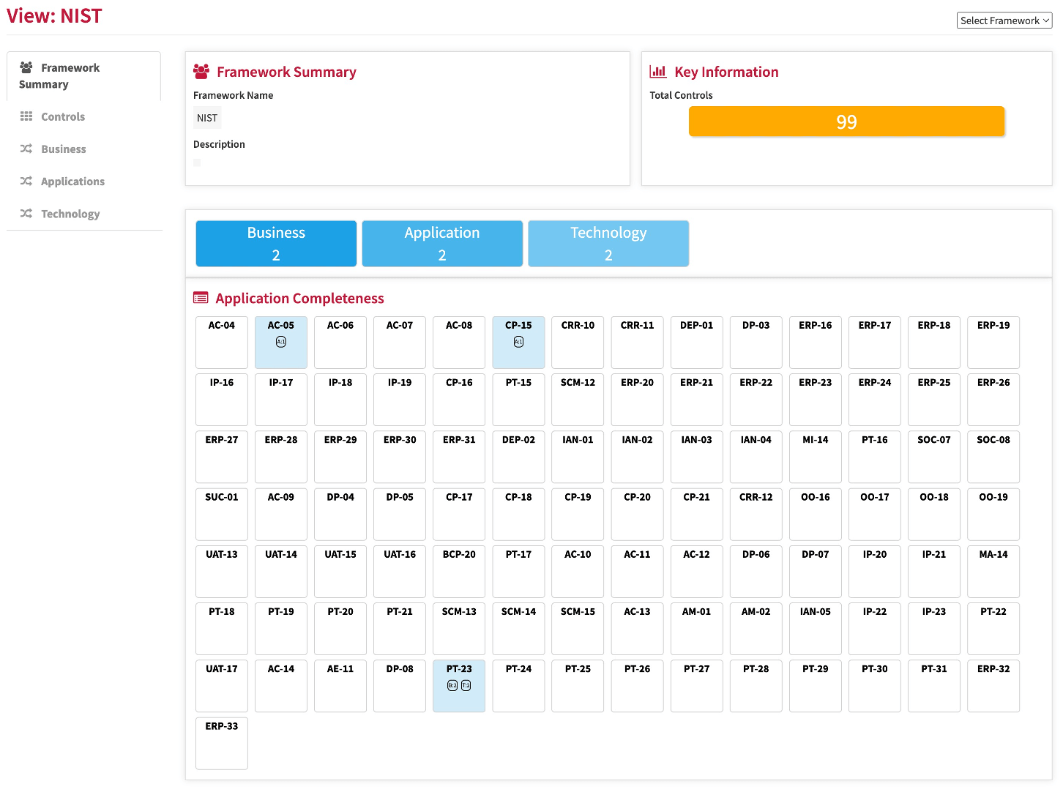Select the AC-09 control card
The image size is (1063, 792).
[x=281, y=514]
